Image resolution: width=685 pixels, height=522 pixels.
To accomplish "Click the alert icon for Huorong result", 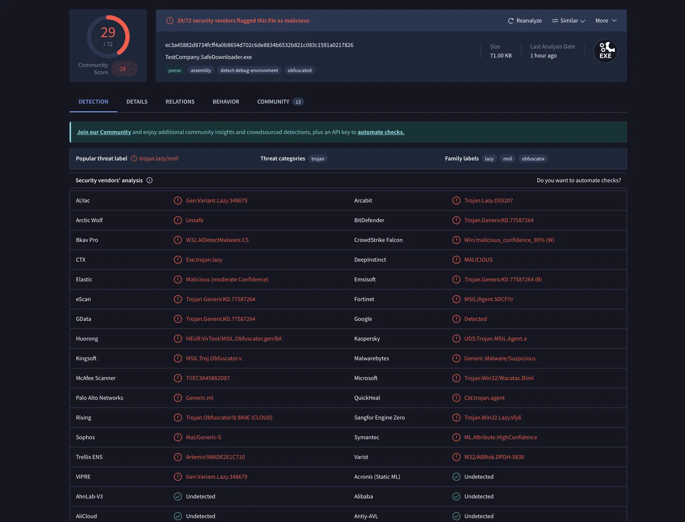I will [178, 338].
